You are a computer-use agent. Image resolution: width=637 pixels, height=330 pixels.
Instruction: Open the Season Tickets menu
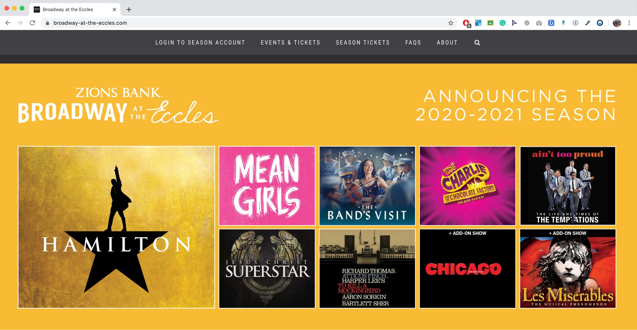click(363, 42)
